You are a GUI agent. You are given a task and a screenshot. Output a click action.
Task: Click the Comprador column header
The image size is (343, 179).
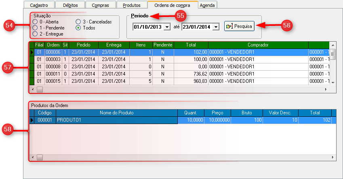point(258,45)
